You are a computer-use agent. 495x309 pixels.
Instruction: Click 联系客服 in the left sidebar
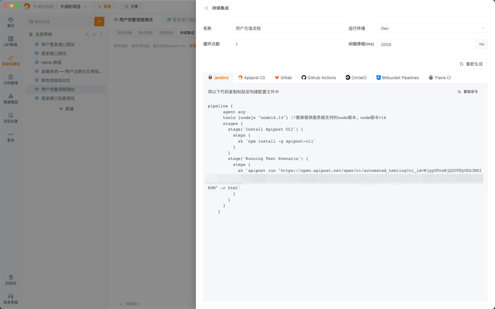[11, 299]
